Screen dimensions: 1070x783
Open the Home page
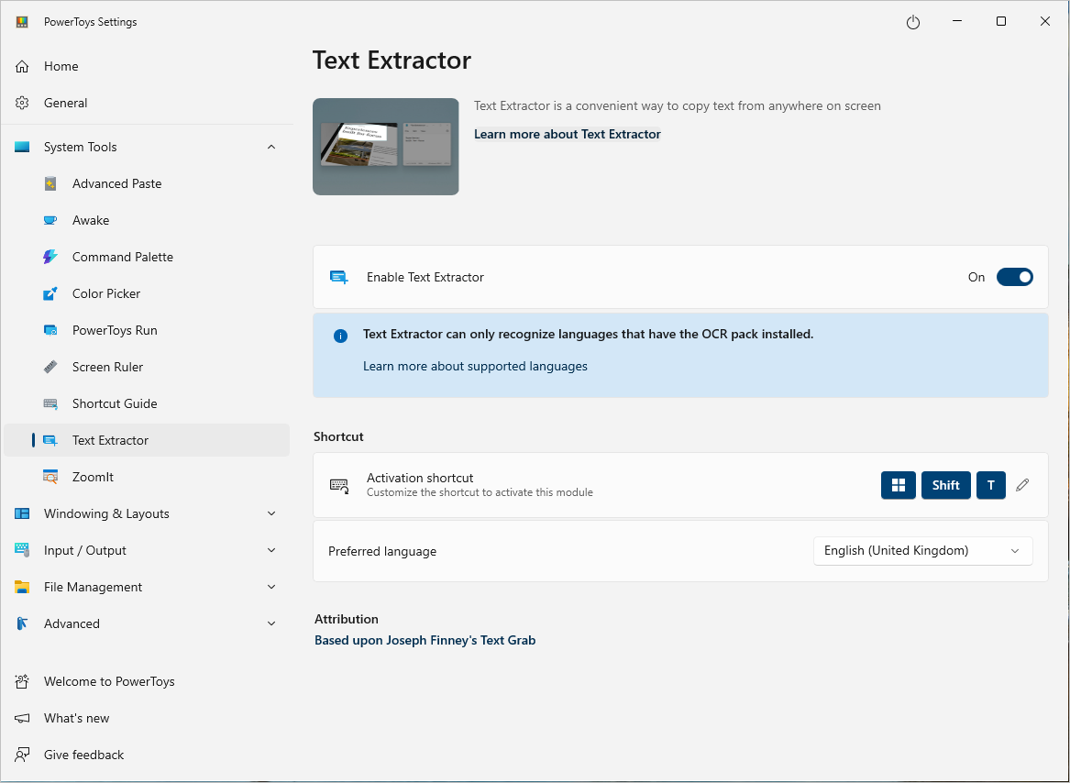(x=147, y=66)
